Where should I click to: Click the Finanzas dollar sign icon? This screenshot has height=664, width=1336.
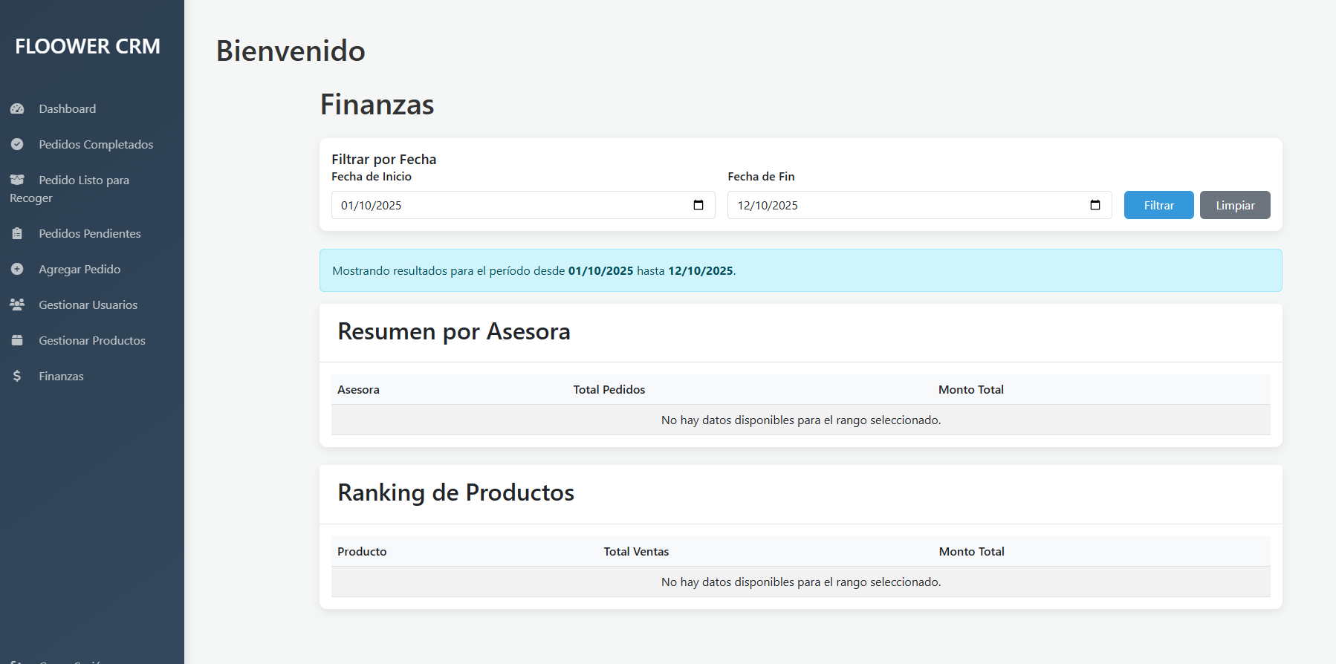(17, 376)
